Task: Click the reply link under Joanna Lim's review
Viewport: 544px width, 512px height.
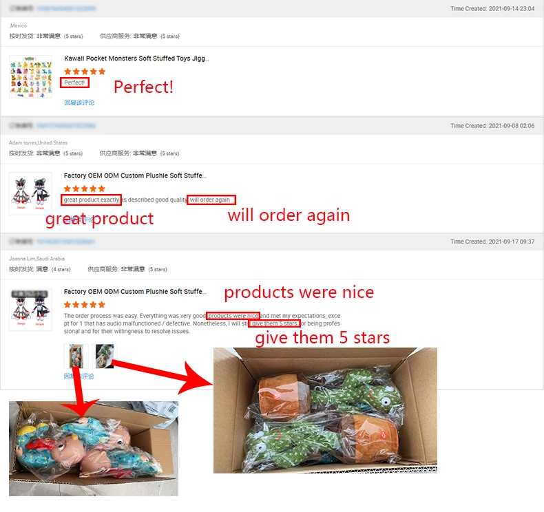Action: point(79,376)
